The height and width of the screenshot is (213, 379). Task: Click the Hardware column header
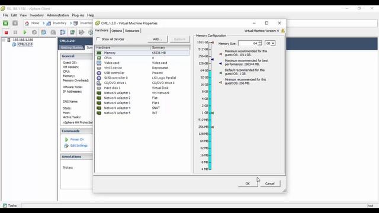[x=123, y=47]
